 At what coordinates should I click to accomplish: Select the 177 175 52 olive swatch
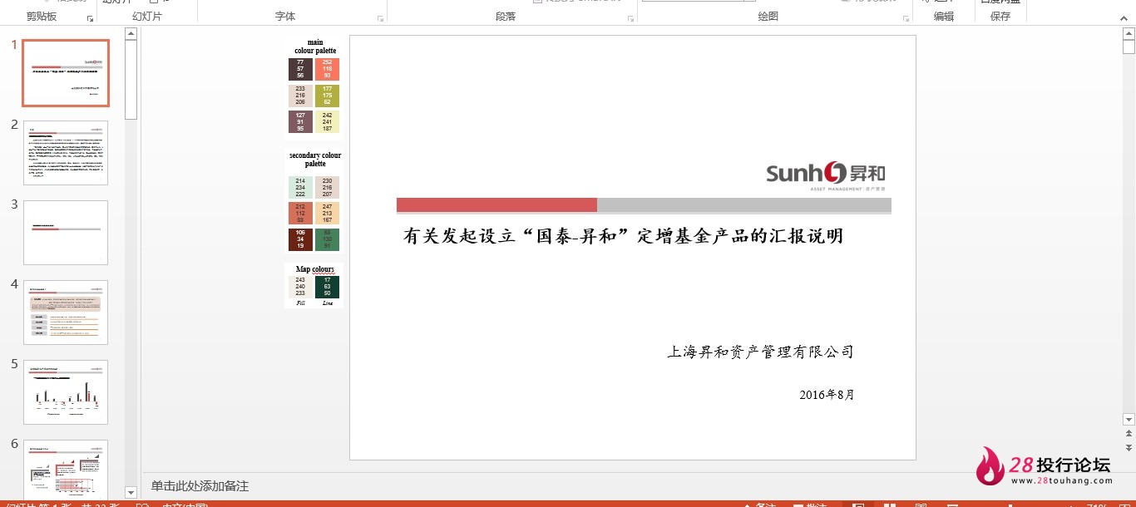click(327, 96)
